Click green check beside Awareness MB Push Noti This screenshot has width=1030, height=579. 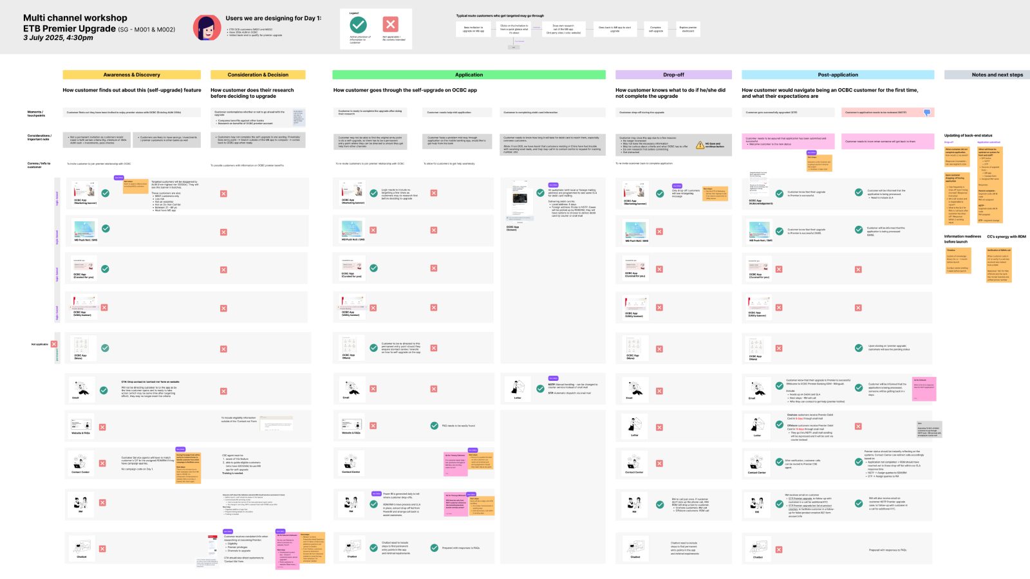(x=106, y=228)
